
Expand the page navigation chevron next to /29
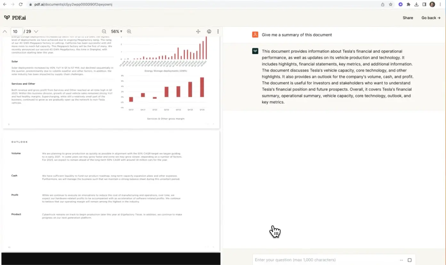coord(36,31)
